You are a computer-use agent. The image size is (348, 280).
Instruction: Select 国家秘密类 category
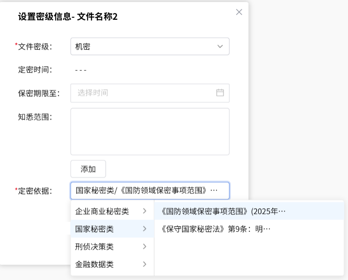(x=112, y=229)
